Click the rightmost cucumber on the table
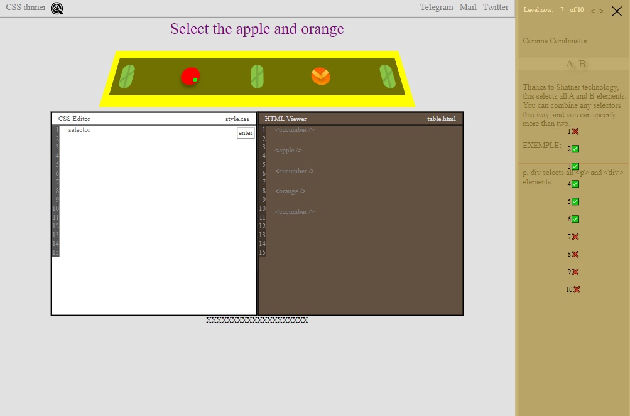The image size is (630, 416). 388,77
